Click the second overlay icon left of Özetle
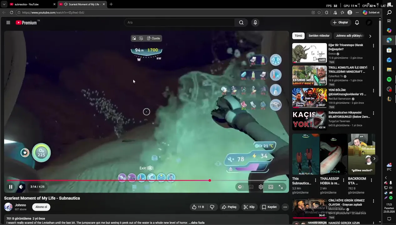The image size is (396, 225). coord(141,38)
